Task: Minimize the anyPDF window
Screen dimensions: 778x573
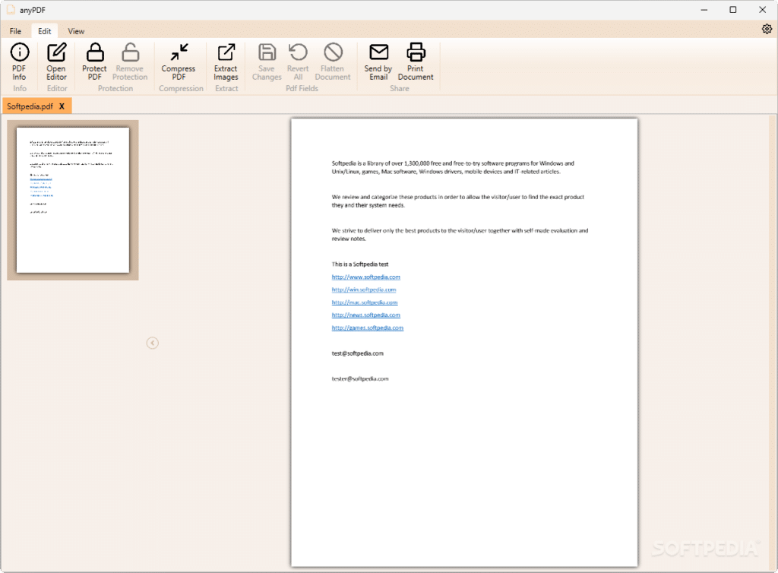Action: 704,9
